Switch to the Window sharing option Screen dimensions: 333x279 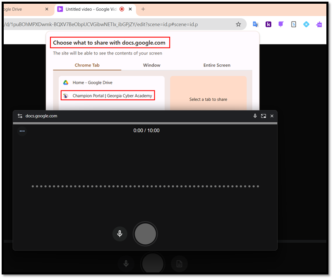pyautogui.click(x=152, y=65)
